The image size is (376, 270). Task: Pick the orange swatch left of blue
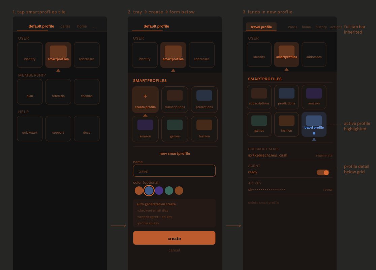tap(139, 191)
